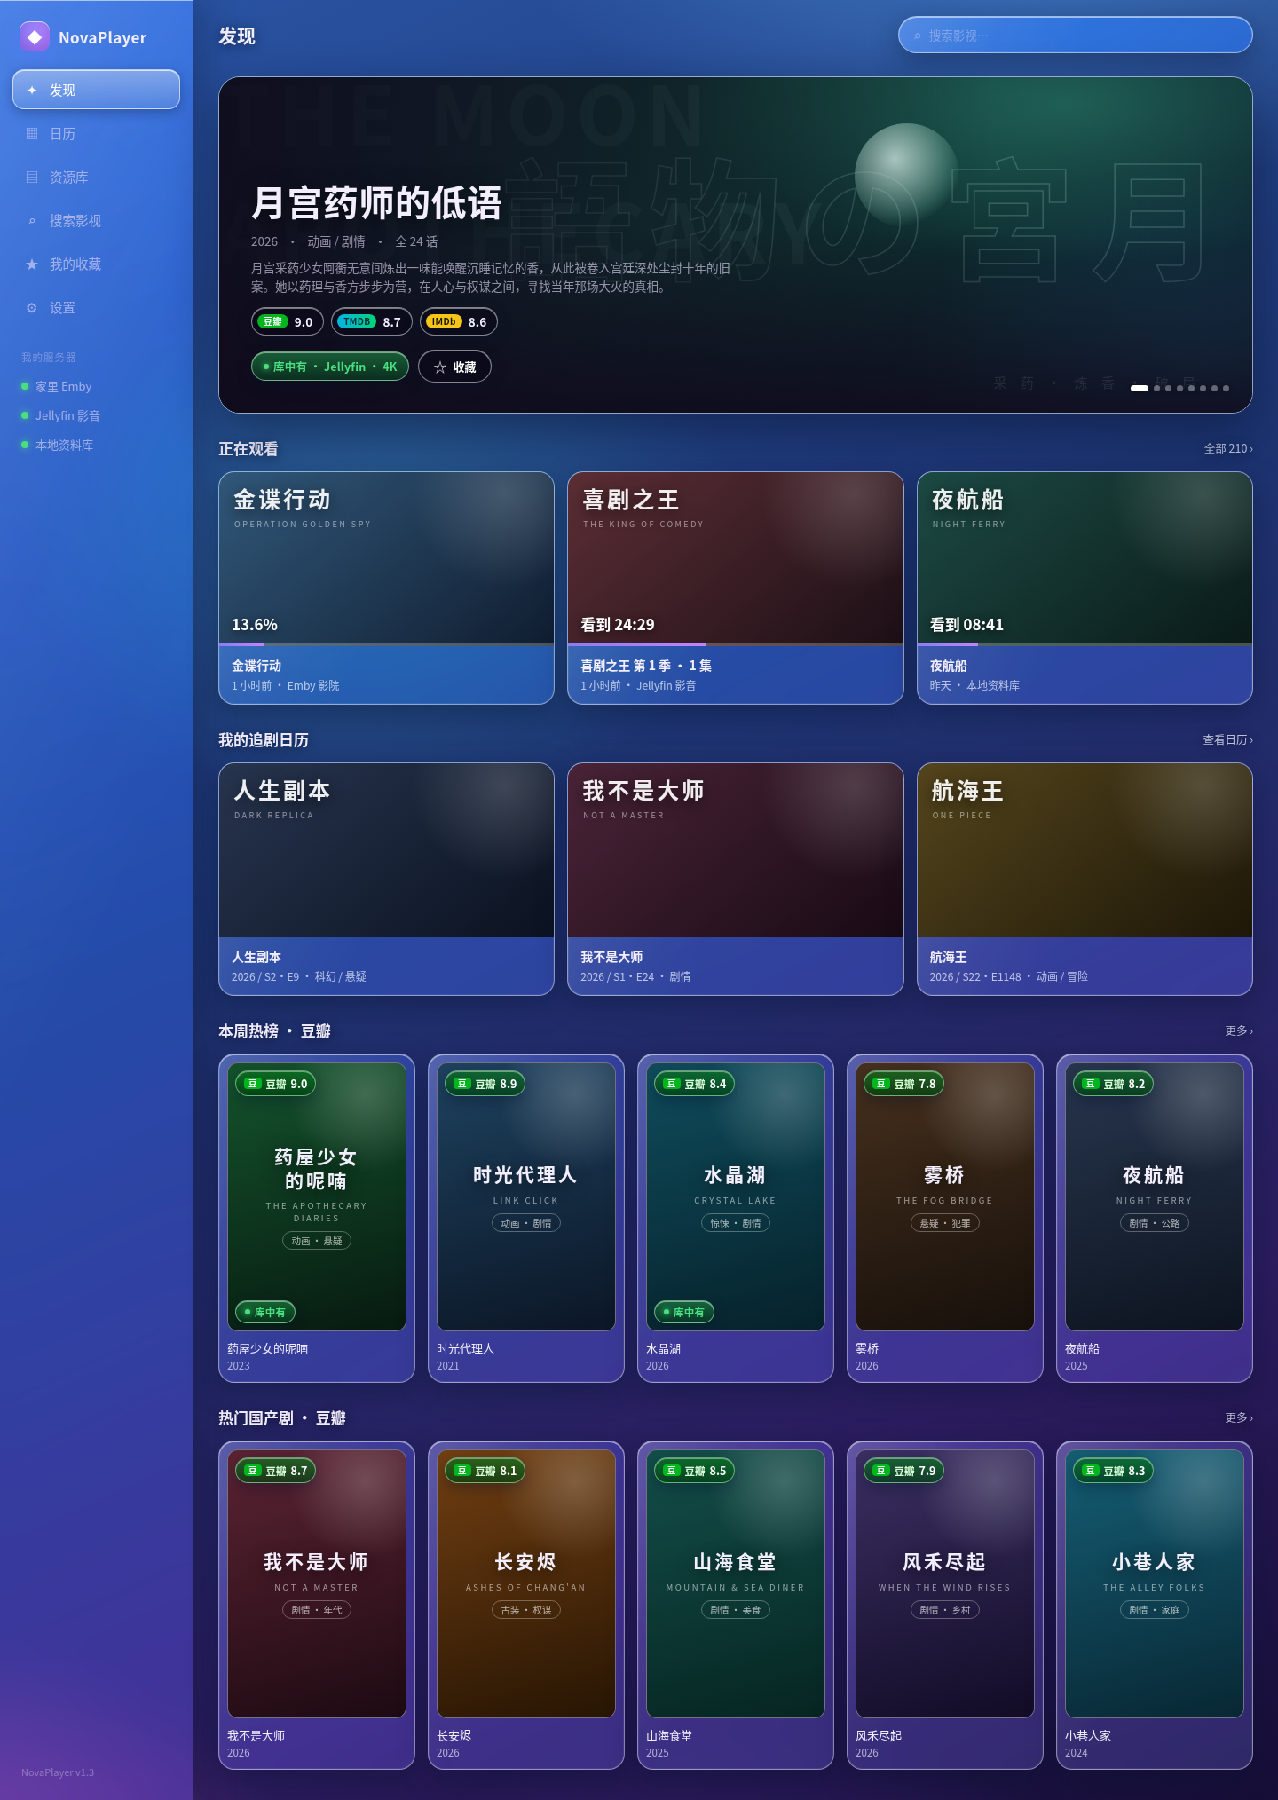Click the calendar icon beside 日历
Image resolution: width=1278 pixels, height=1800 pixels.
point(32,133)
